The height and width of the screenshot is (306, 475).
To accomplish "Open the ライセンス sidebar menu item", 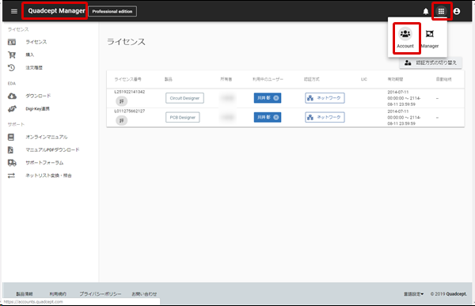I will pyautogui.click(x=36, y=42).
